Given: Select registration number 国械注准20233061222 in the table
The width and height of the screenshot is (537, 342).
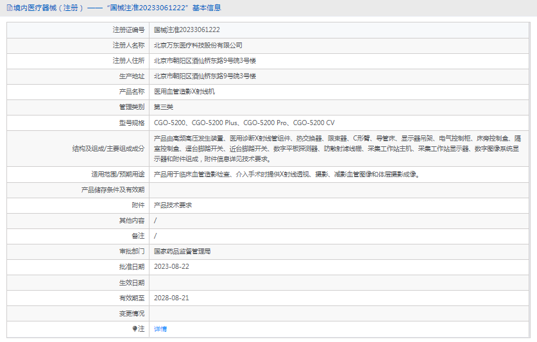Looking at the screenshot, I should tap(187, 30).
